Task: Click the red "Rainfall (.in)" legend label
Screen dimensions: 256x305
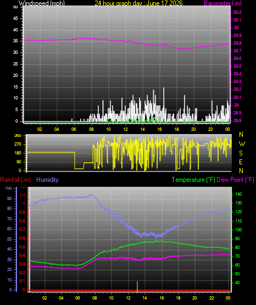Action: [x=15, y=180]
